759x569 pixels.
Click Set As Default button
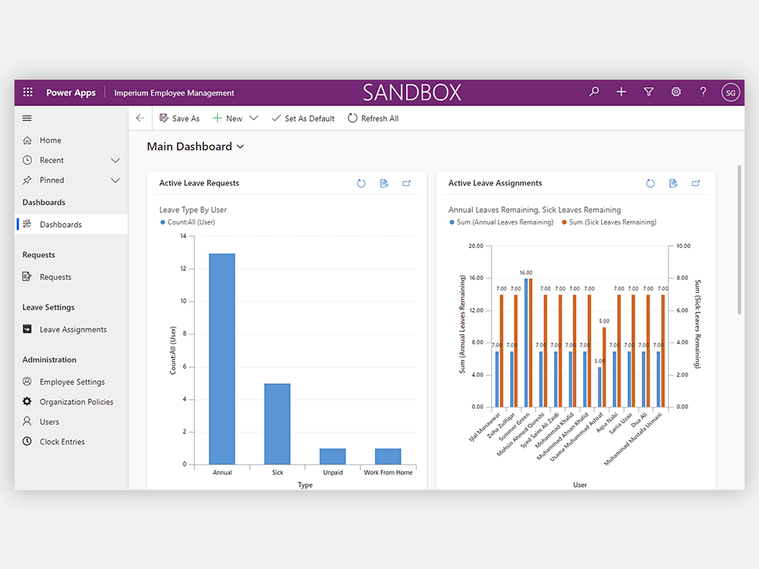303,118
